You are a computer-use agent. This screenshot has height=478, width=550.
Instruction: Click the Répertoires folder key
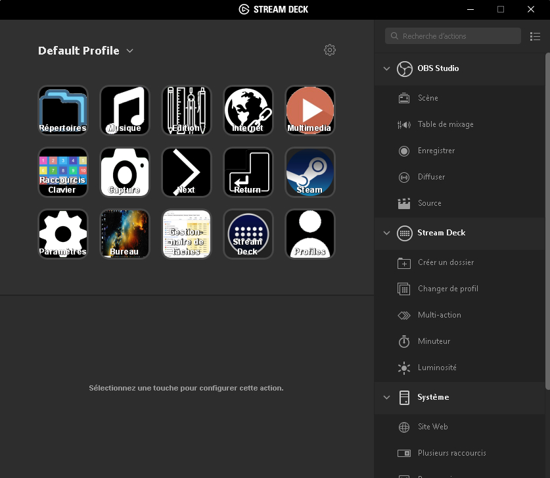[63, 110]
